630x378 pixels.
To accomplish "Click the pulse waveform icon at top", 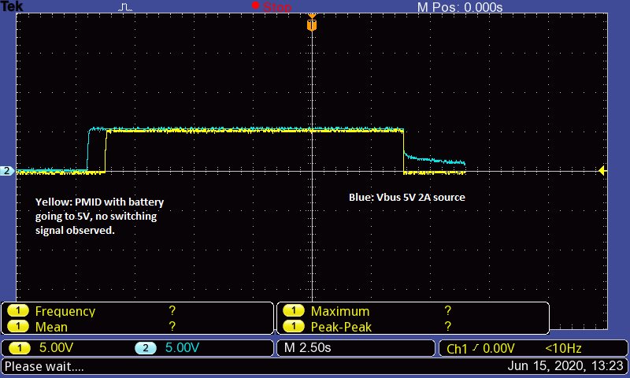I will pyautogui.click(x=125, y=7).
